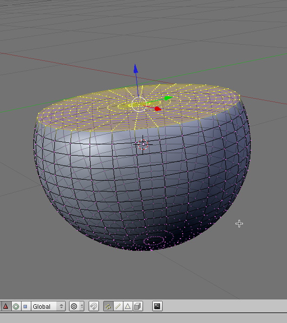Click the Global orientation stepper arrows
This screenshot has width=287, height=323.
pos(61,306)
